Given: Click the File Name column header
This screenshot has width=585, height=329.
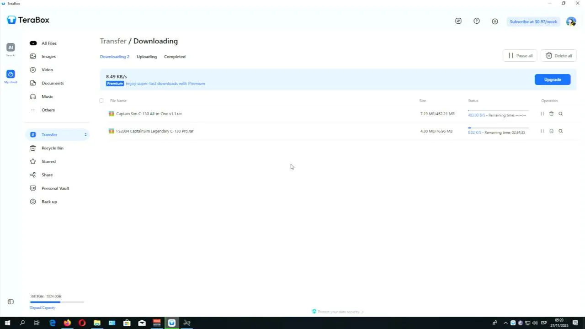Looking at the screenshot, I should tap(118, 101).
